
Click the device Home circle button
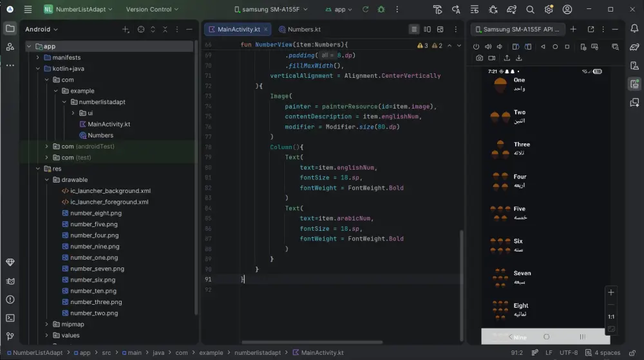point(555,47)
